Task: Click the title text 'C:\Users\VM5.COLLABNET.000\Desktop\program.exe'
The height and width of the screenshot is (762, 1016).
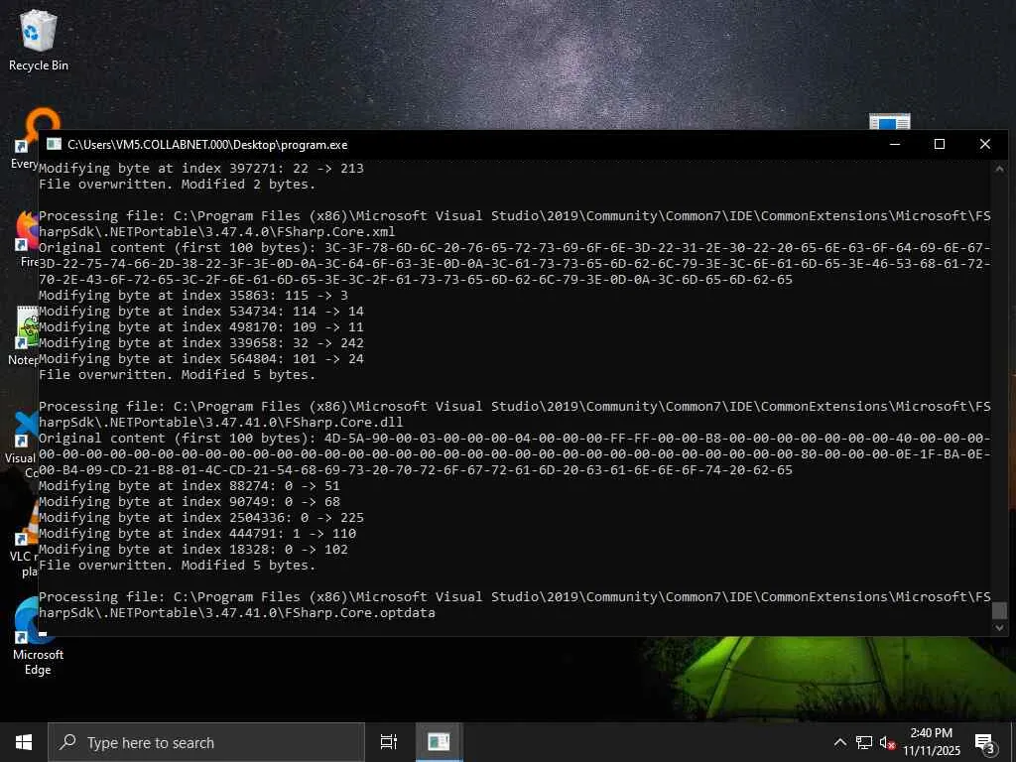Action: tap(207, 145)
